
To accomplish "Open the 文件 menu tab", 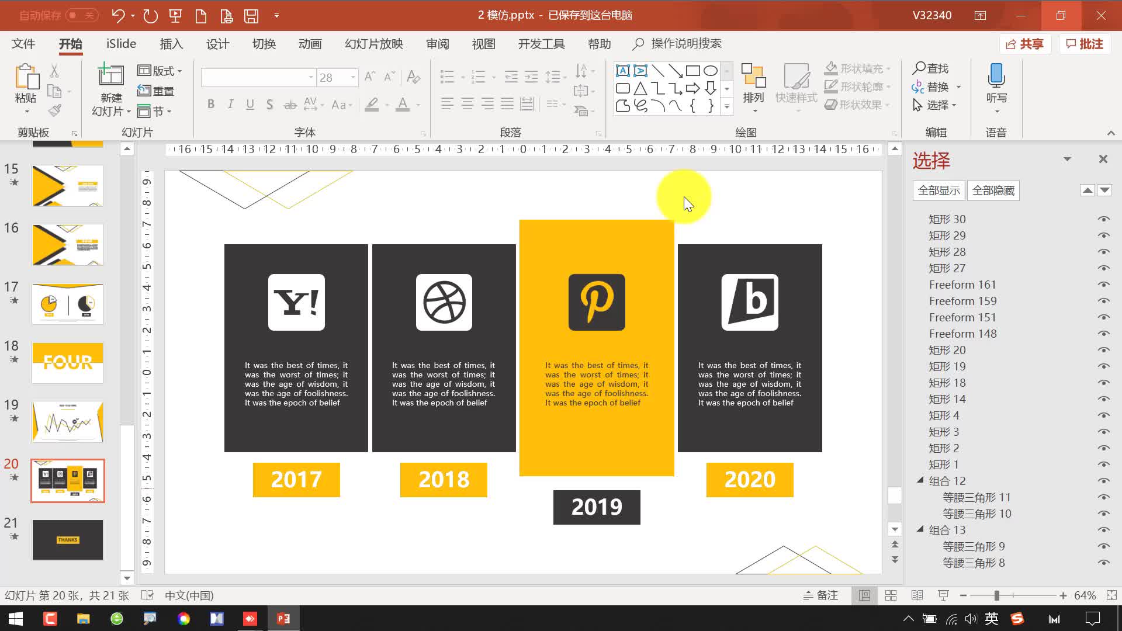I will click(23, 44).
